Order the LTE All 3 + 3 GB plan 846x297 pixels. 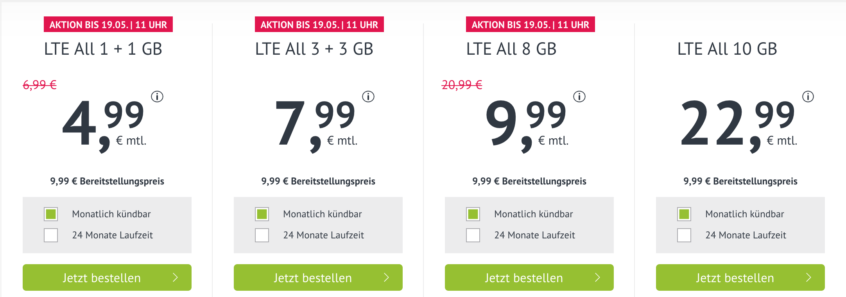318,277
